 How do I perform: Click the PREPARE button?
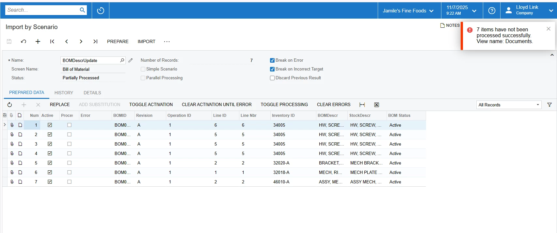click(118, 41)
